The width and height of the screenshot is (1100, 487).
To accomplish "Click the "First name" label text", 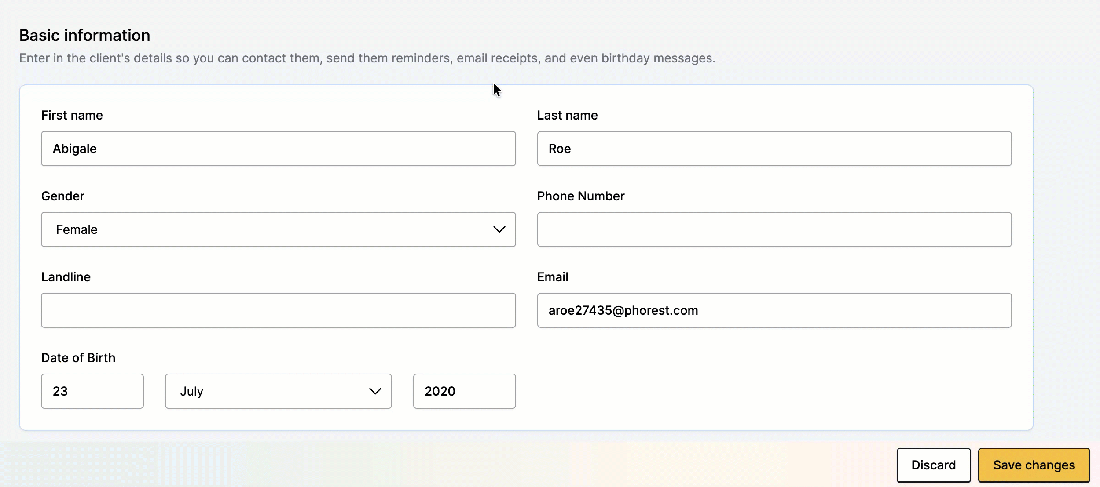I will [72, 115].
